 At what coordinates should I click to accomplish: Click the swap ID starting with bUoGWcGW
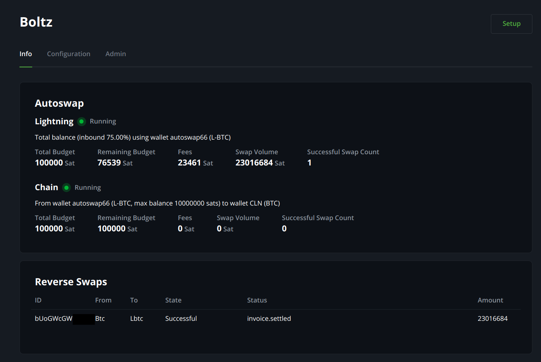54,318
